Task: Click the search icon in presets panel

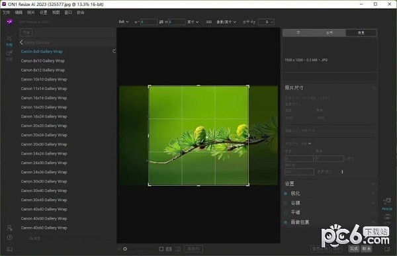Action: pyautogui.click(x=31, y=238)
